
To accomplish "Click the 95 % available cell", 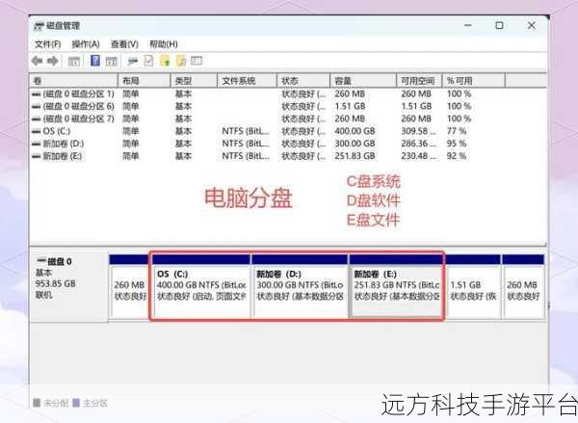I will (457, 144).
